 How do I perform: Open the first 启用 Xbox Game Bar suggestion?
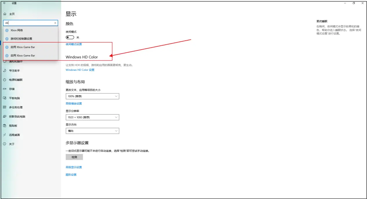point(30,47)
